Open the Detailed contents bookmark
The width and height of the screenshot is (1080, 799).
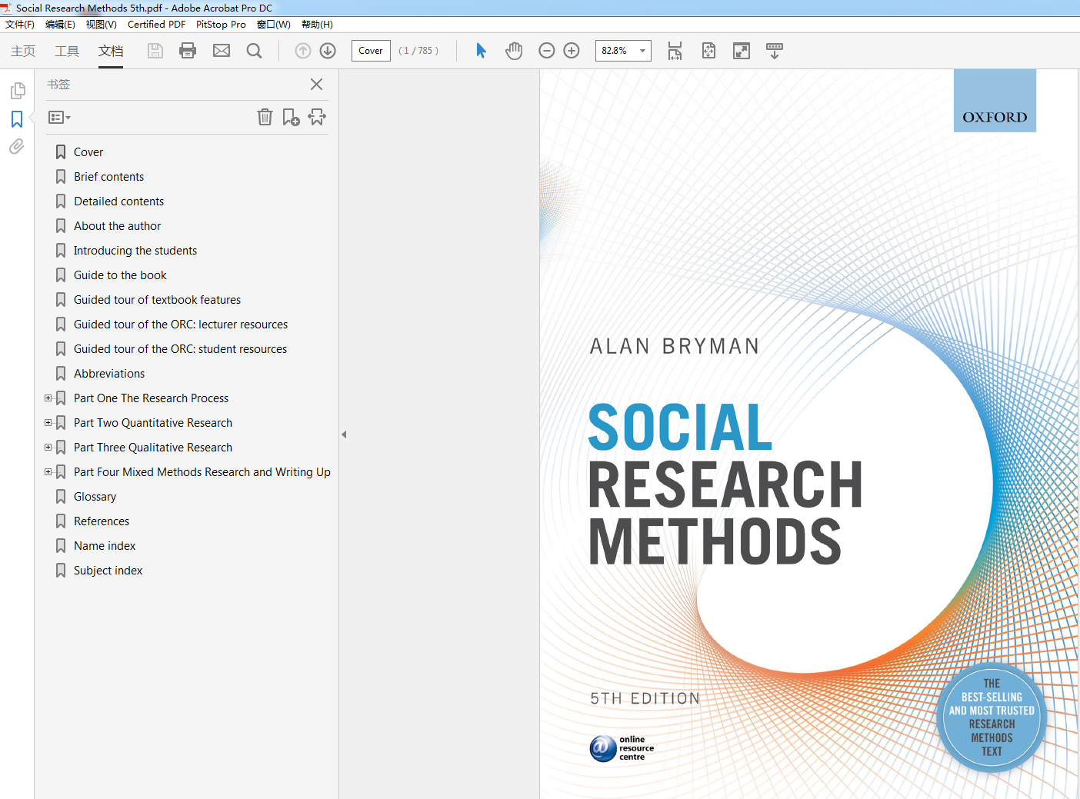tap(118, 201)
